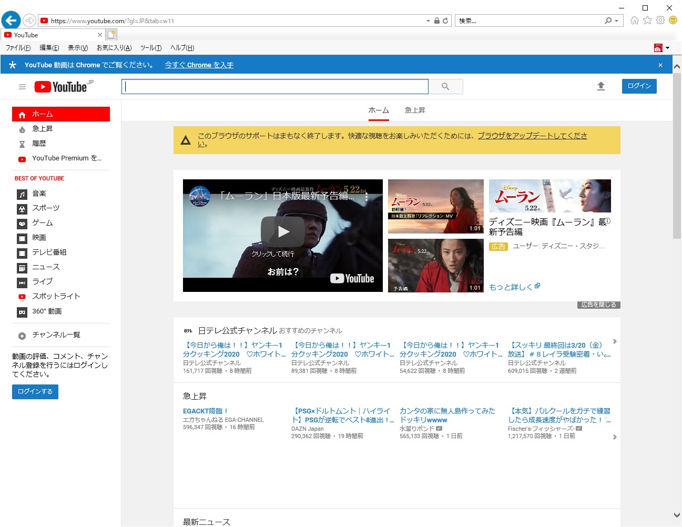
Task: Click the page vertical scrollbar thumb
Action: click(677, 155)
